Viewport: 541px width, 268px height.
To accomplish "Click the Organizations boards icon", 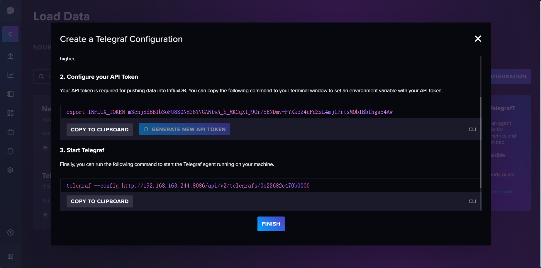I will coord(10,113).
